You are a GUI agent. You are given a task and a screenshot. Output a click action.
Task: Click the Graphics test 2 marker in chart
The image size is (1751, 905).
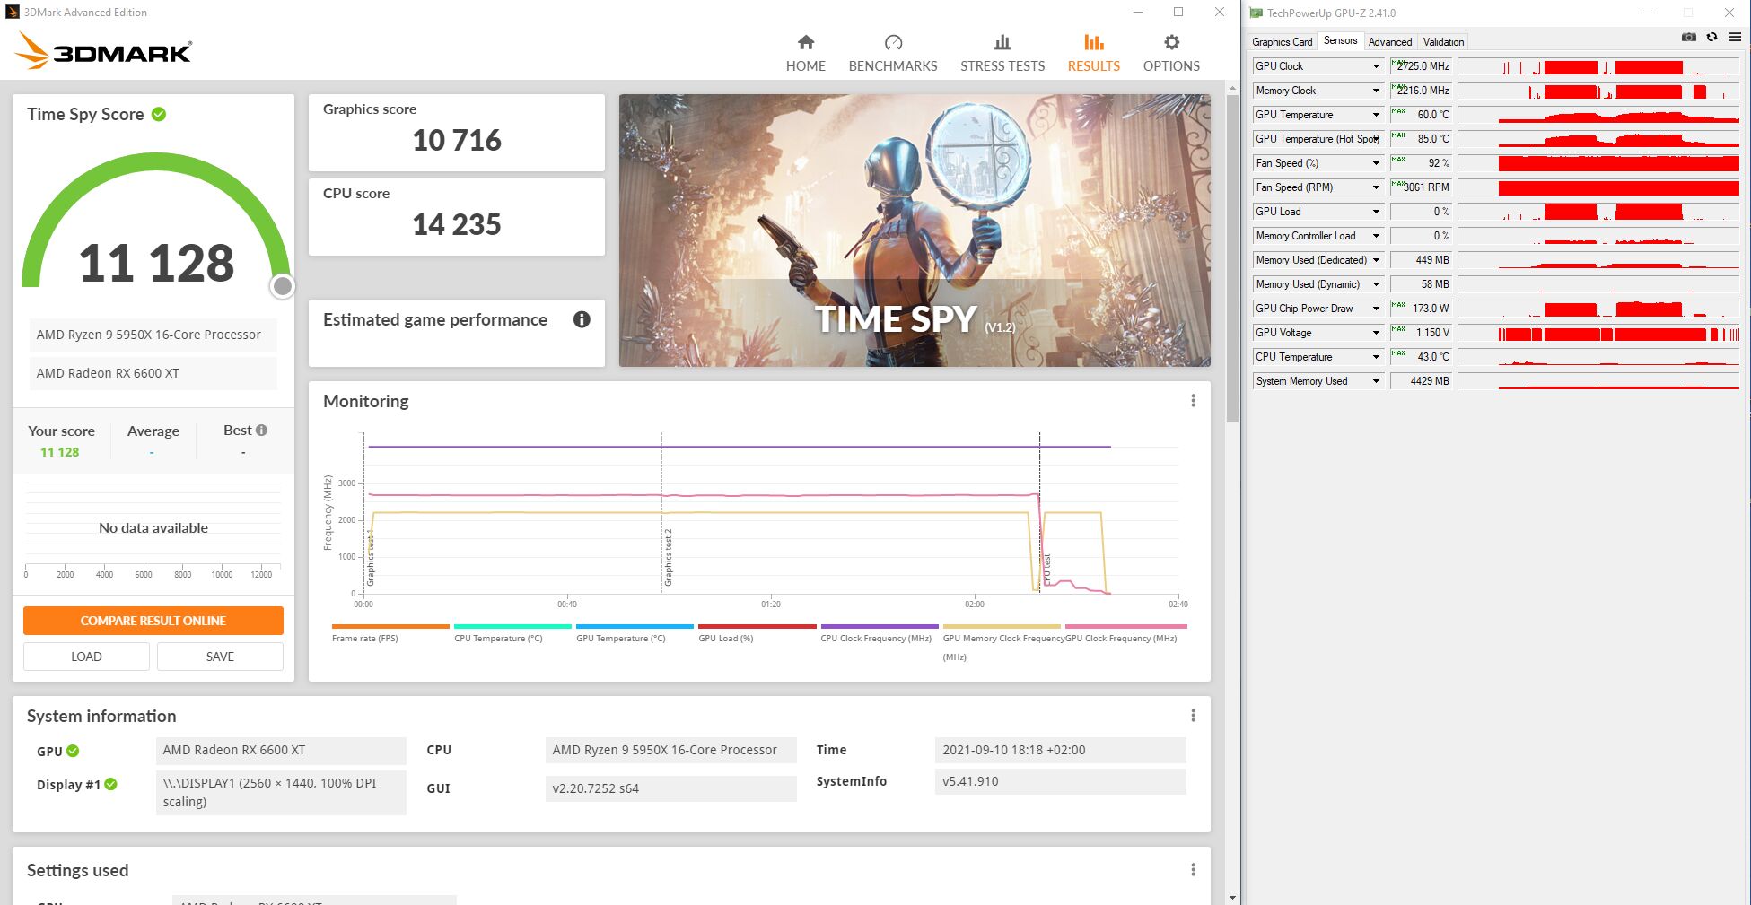(x=668, y=558)
